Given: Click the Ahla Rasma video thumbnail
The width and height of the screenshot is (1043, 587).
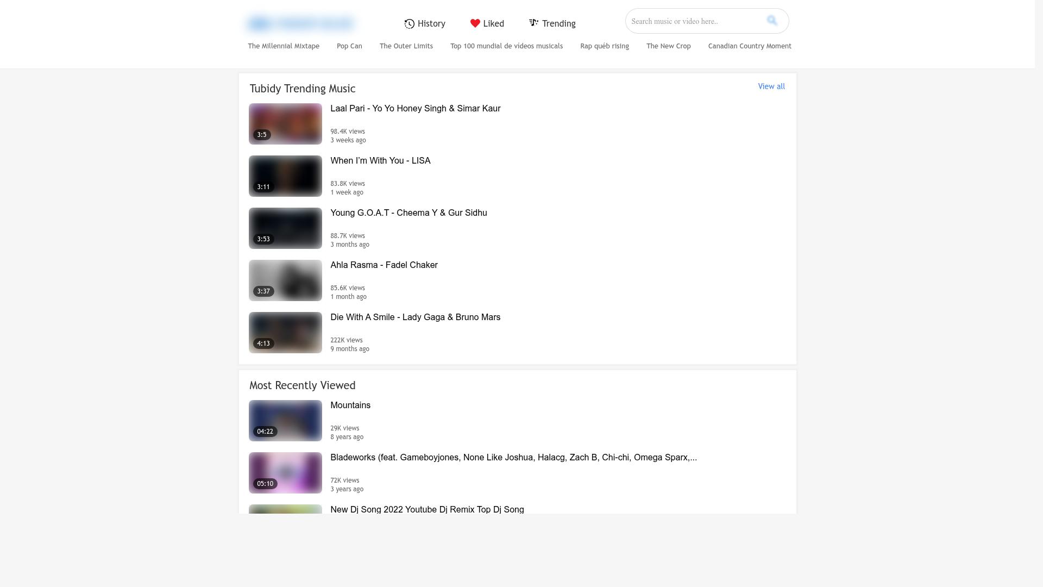Looking at the screenshot, I should [x=285, y=280].
